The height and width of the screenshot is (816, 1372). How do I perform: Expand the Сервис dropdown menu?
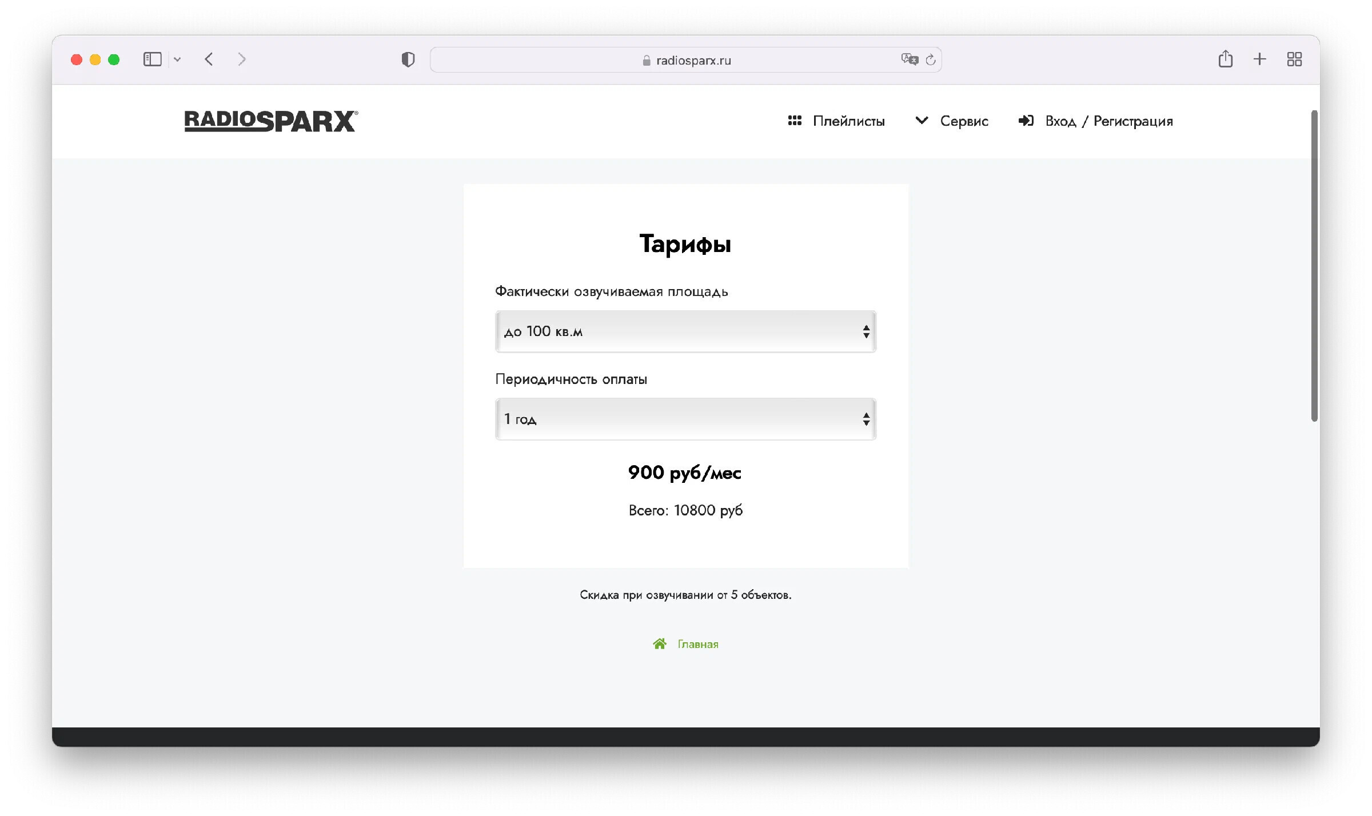[x=952, y=121]
